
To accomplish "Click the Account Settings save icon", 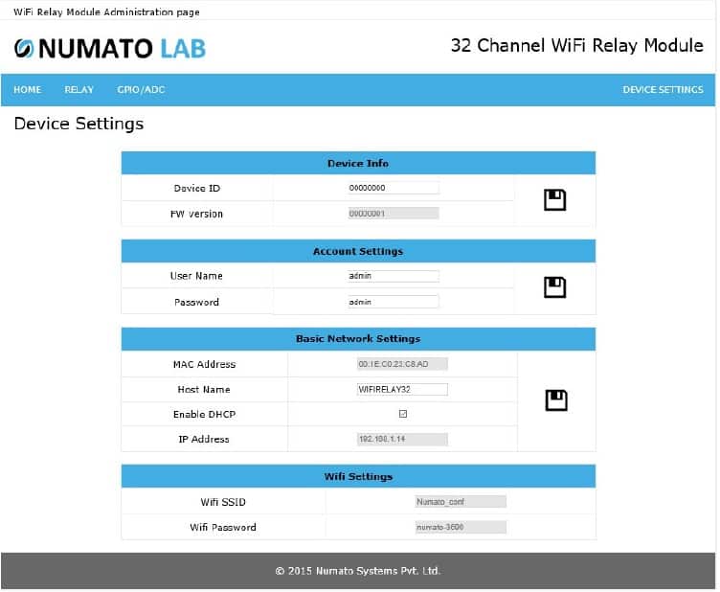I will pos(554,287).
